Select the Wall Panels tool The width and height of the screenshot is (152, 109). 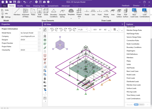click(40, 13)
